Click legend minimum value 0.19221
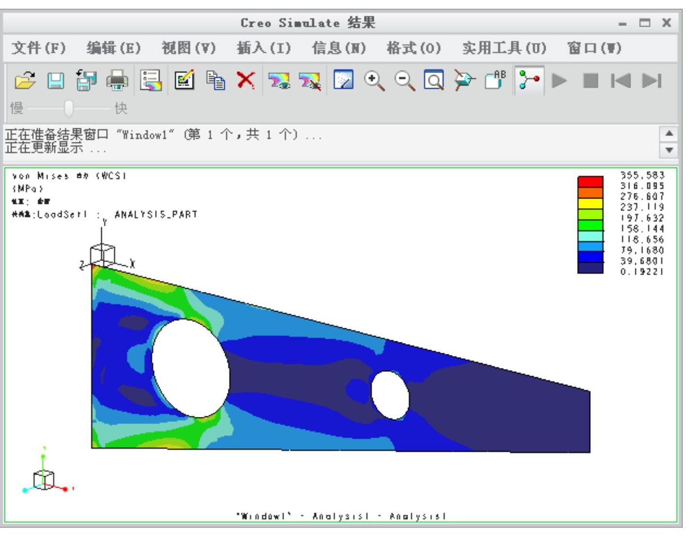 [642, 272]
